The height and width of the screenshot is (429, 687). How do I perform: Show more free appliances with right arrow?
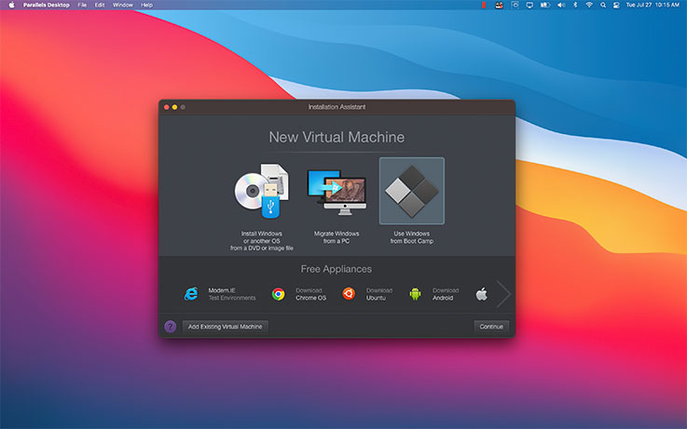click(503, 294)
